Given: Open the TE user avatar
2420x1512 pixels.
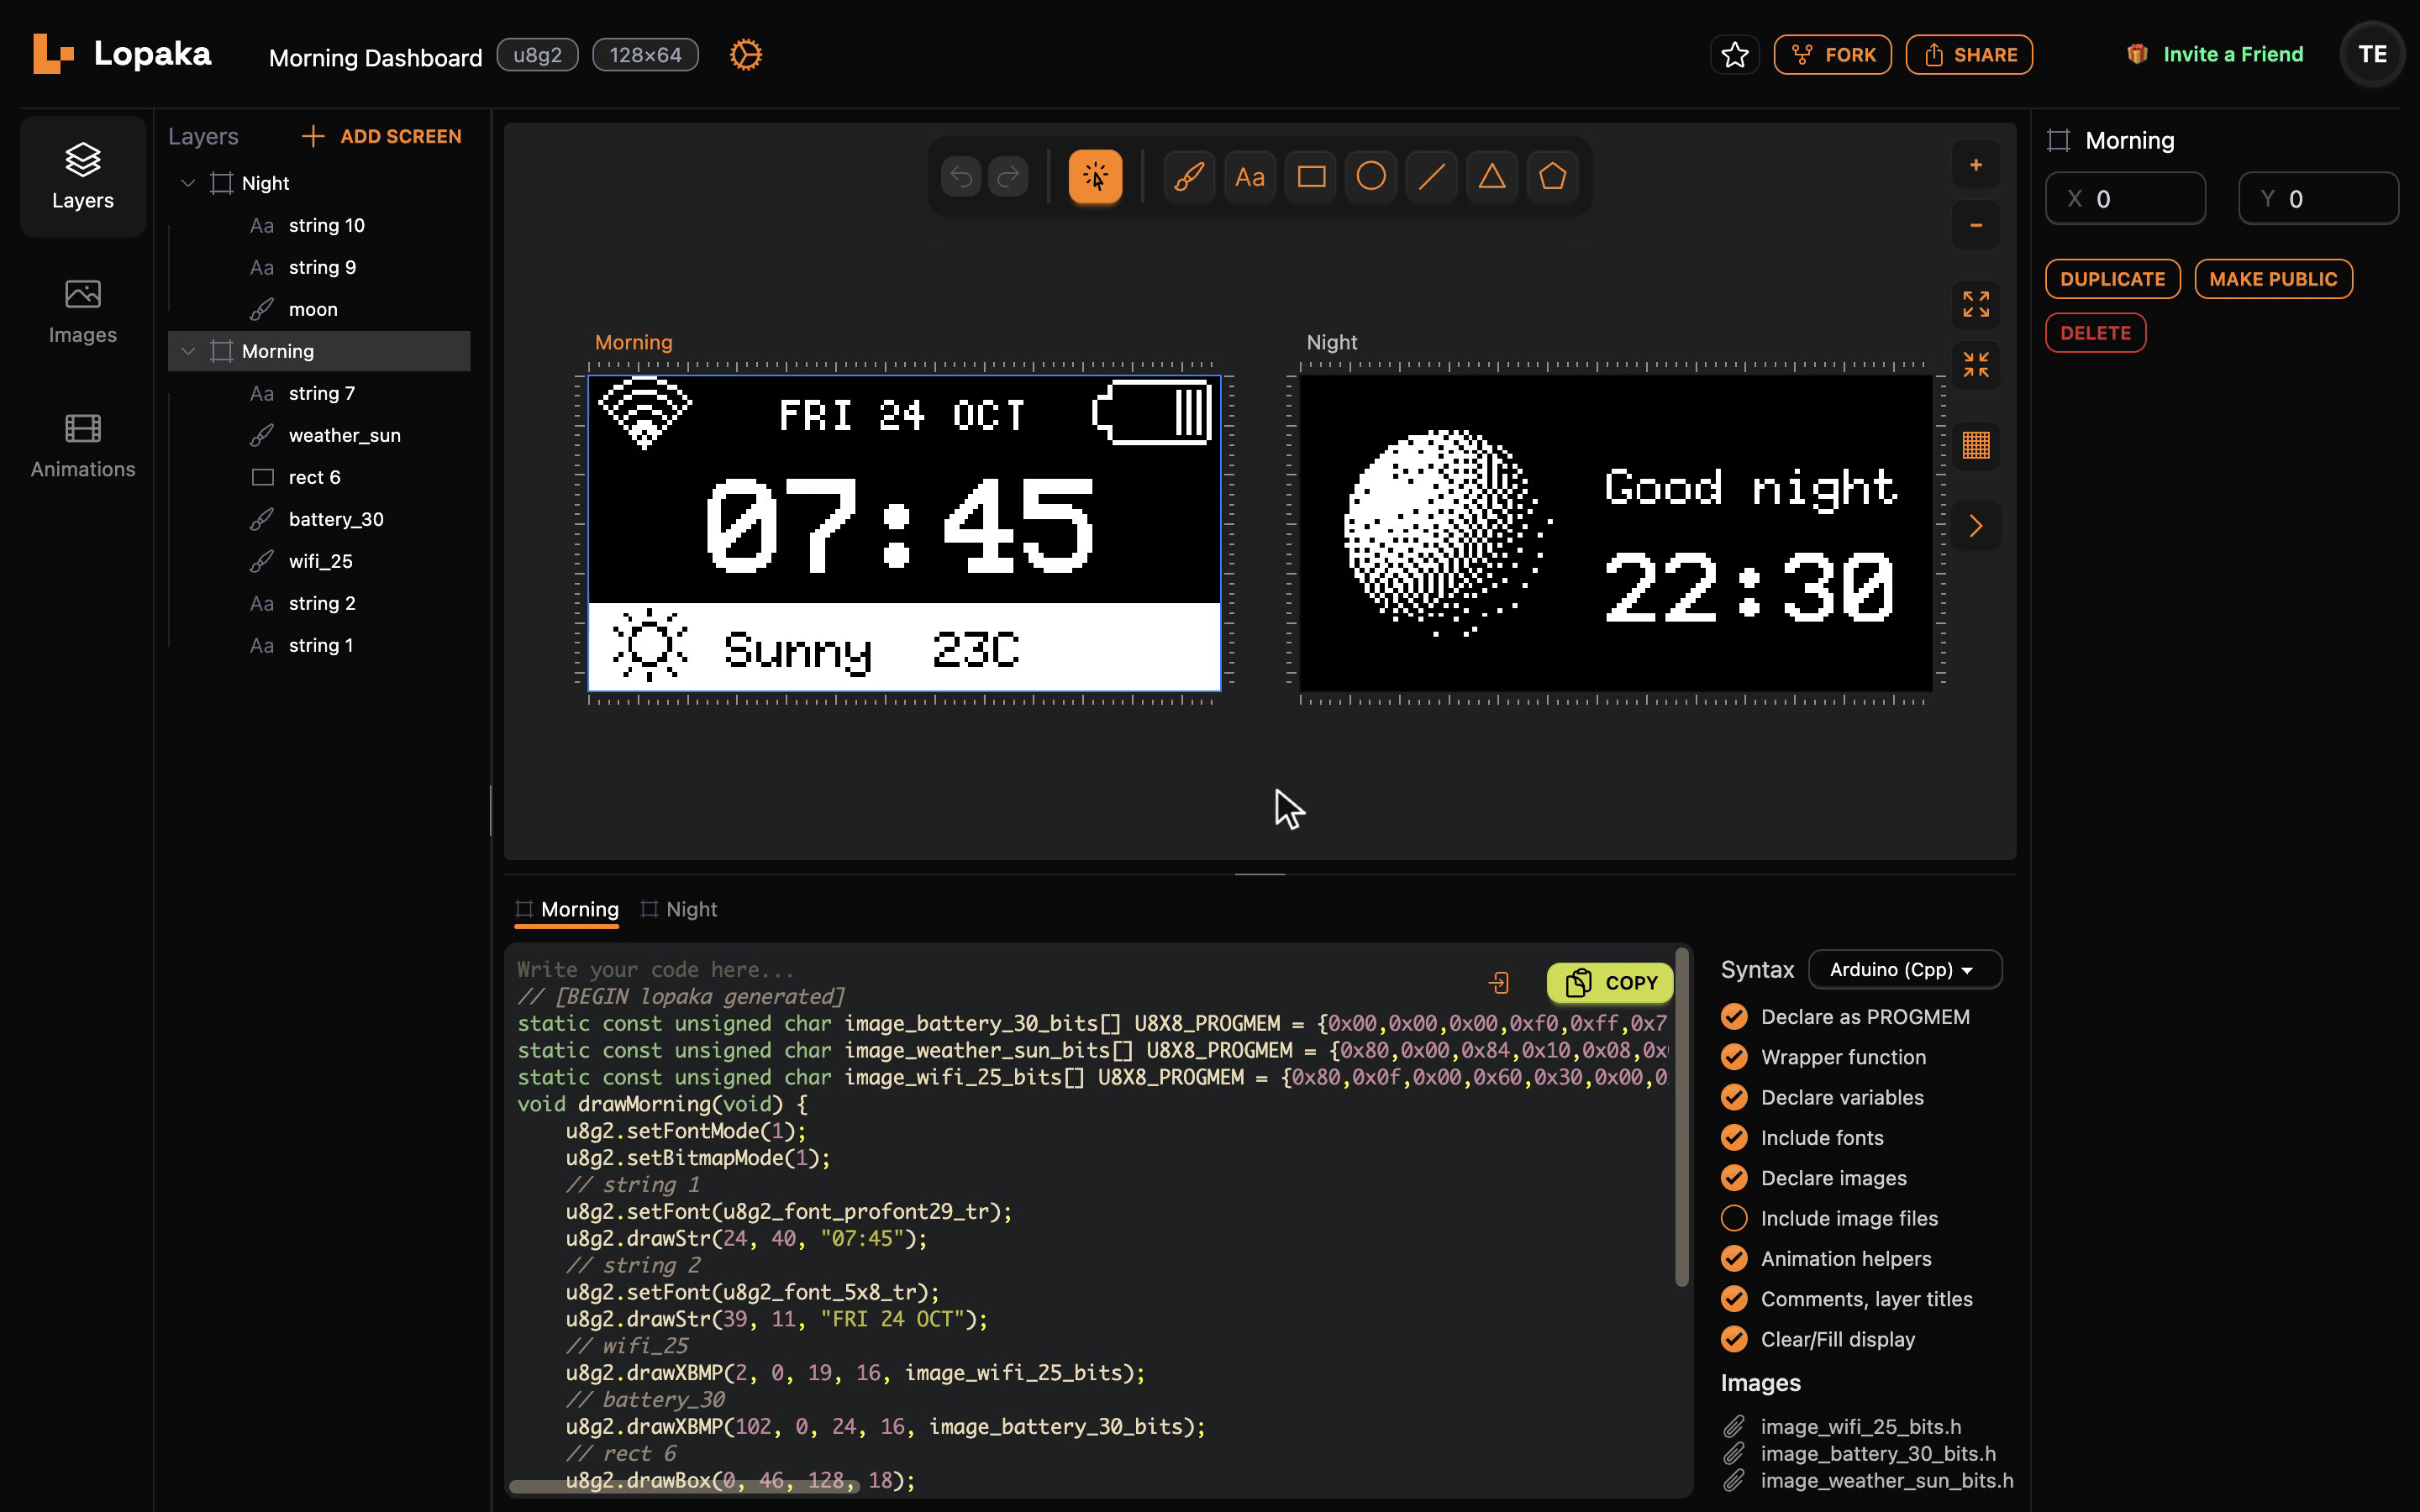Looking at the screenshot, I should (2372, 54).
